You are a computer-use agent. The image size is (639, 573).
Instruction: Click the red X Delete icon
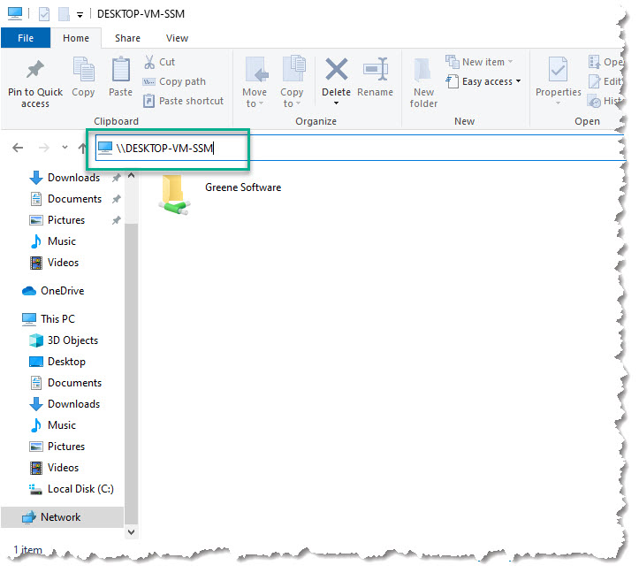tap(336, 71)
